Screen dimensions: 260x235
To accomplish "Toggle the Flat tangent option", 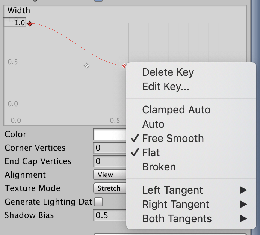I will (x=151, y=152).
